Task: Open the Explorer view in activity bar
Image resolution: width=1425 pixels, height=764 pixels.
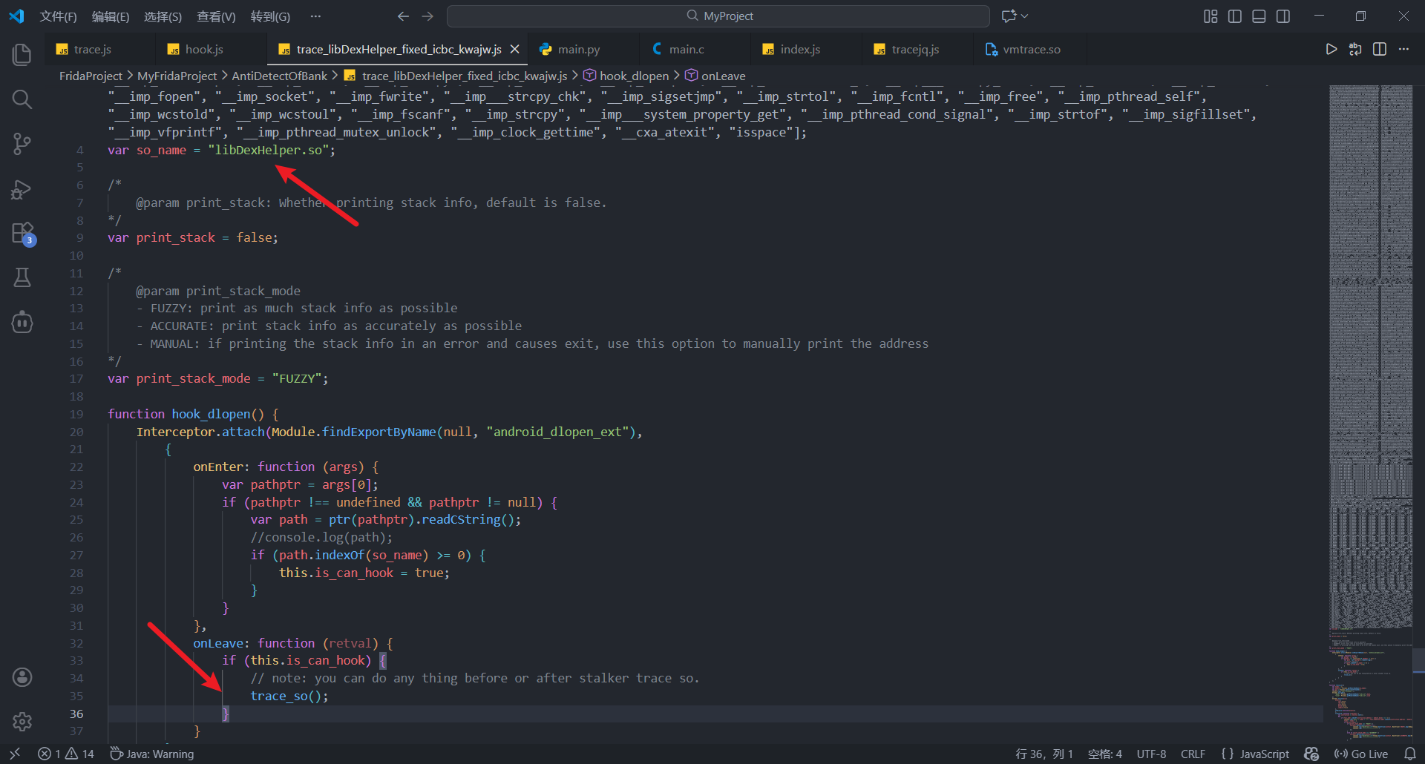Action: click(22, 54)
